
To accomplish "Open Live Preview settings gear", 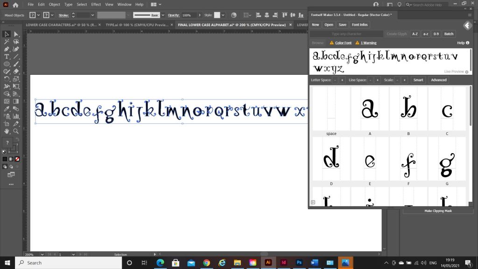I will (x=467, y=72).
